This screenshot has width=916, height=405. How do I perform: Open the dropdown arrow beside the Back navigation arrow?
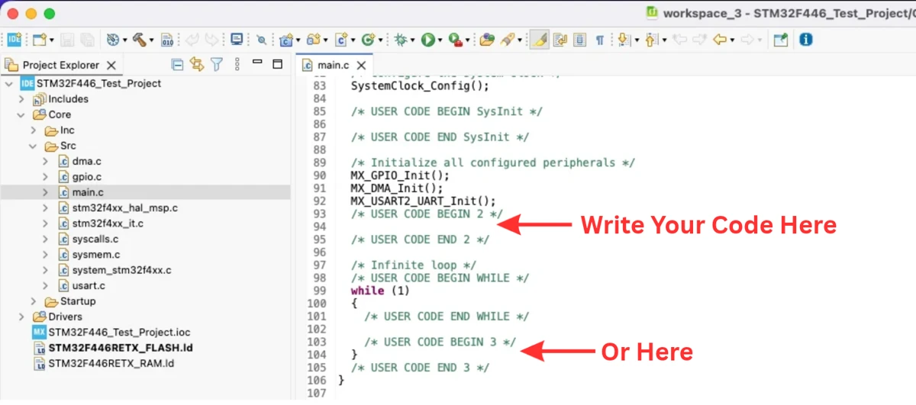[732, 40]
